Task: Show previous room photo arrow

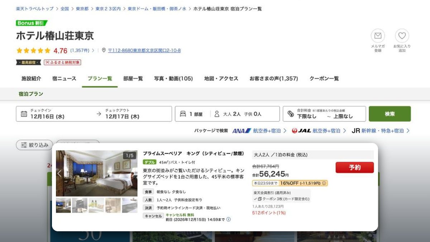Action: (59, 174)
